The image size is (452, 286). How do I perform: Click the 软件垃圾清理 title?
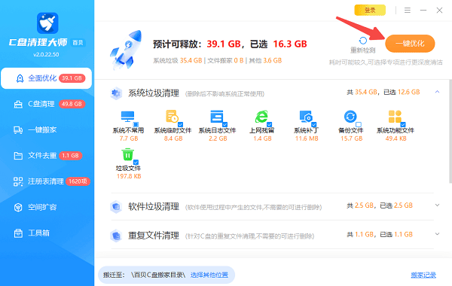(x=154, y=206)
